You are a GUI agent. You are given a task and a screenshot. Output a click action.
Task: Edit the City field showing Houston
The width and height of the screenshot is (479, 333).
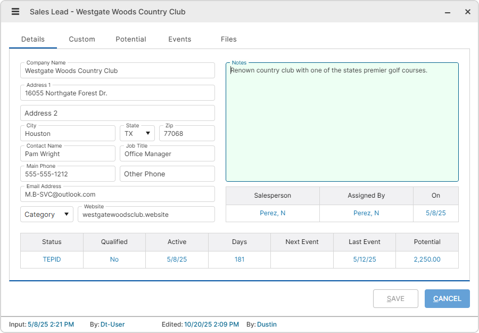click(x=68, y=133)
